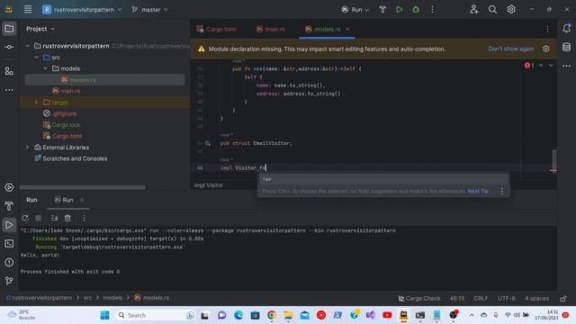Click Cargo Check status widget
This screenshot has height=324, width=576.
pos(418,298)
